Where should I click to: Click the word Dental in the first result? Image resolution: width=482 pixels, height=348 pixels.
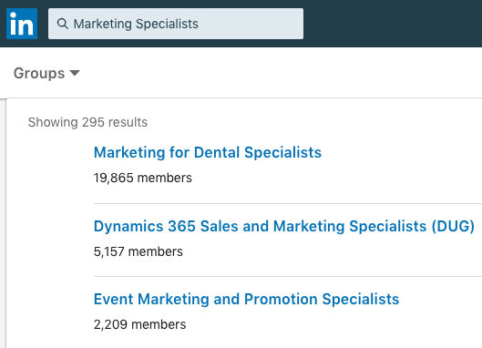click(217, 152)
